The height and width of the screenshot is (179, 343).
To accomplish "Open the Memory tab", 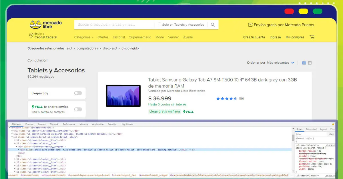I will (84, 124).
